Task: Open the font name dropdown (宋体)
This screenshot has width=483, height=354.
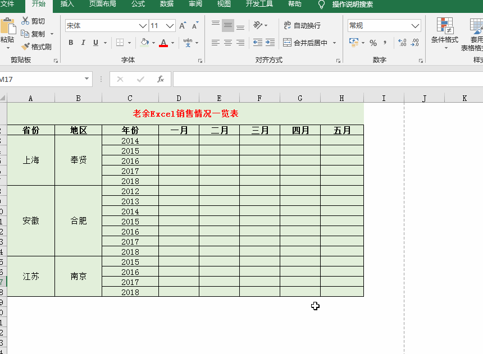Action: pyautogui.click(x=143, y=26)
